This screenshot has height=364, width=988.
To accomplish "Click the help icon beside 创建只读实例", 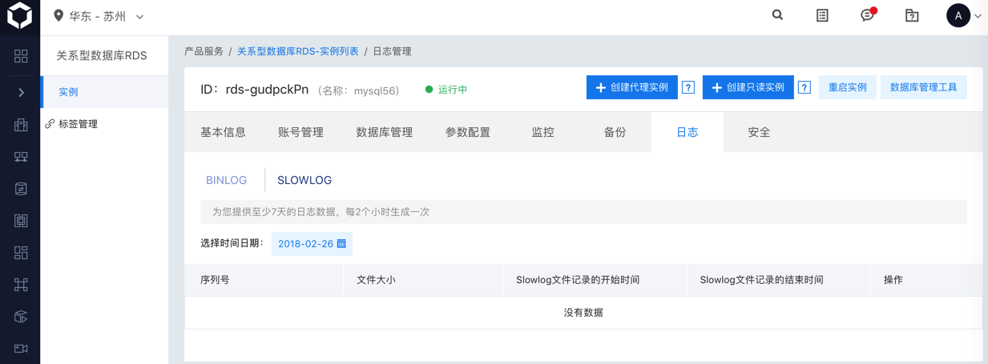I will (x=805, y=87).
